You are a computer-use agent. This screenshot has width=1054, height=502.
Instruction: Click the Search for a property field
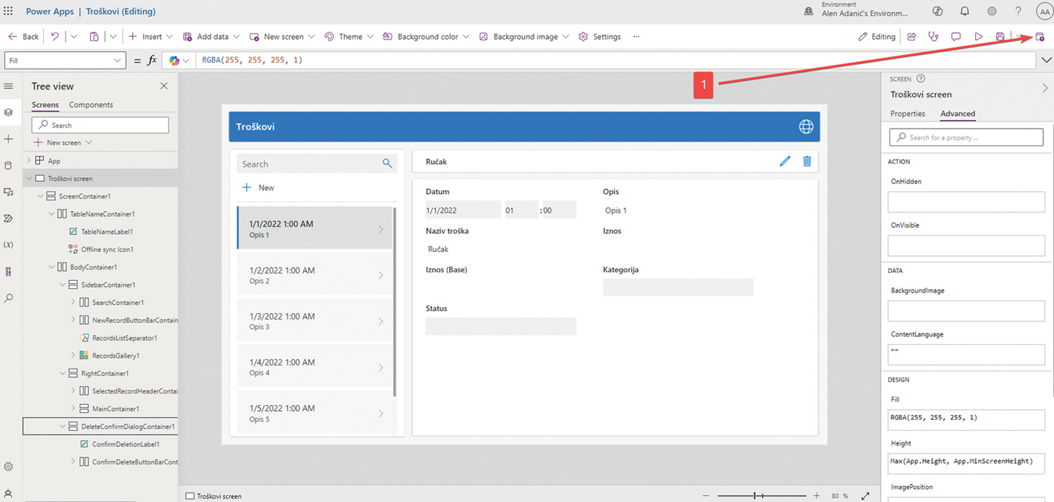click(x=966, y=138)
